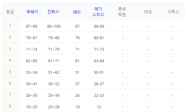This screenshot has height=112, width=185.
Task: Select the 36-37 cell under 메가스터디
Action: pyautogui.click(x=99, y=84)
